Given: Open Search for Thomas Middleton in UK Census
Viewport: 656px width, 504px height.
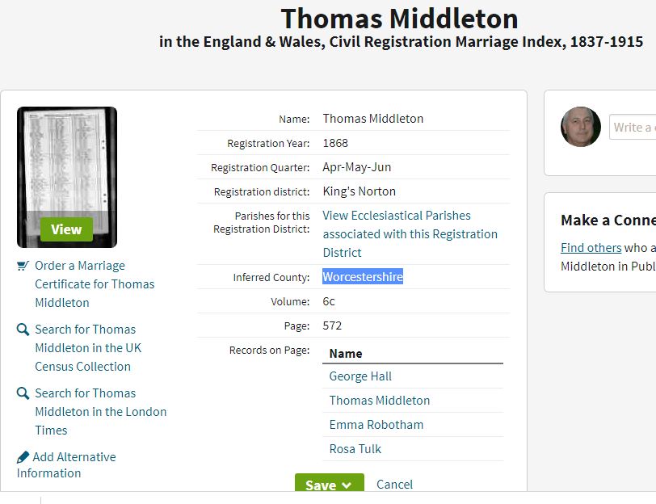Looking at the screenshot, I should [88, 348].
